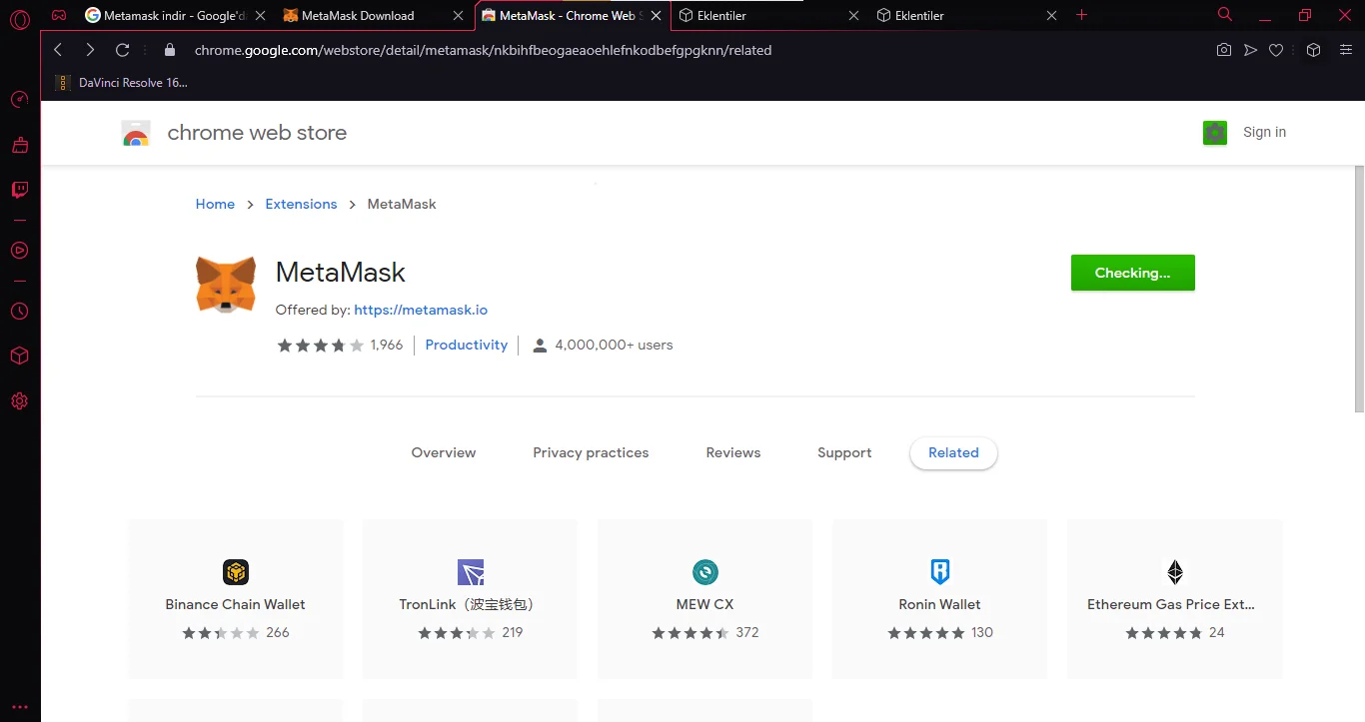Open Settings gear icon in sidebar
This screenshot has width=1365, height=722.
(19, 401)
